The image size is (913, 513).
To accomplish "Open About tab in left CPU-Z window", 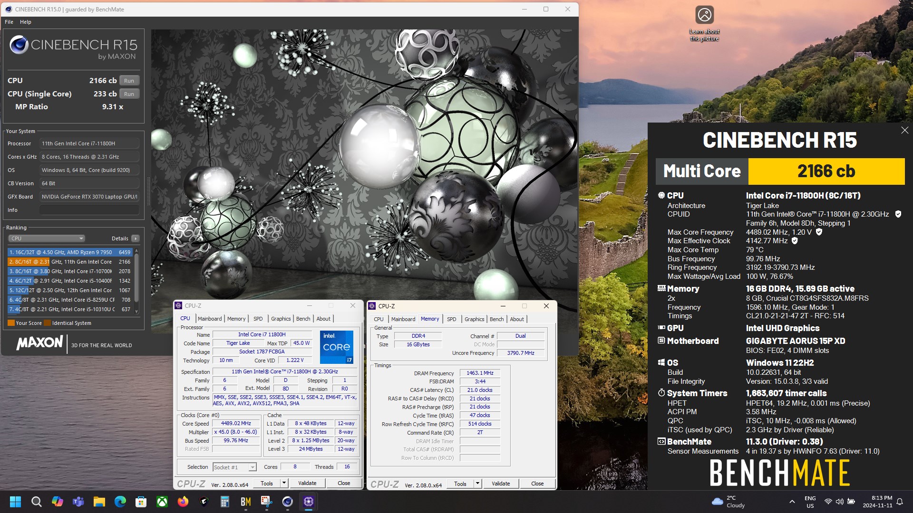I will 323,319.
